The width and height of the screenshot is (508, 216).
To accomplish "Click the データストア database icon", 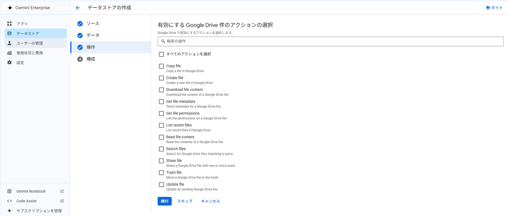I will [10, 33].
